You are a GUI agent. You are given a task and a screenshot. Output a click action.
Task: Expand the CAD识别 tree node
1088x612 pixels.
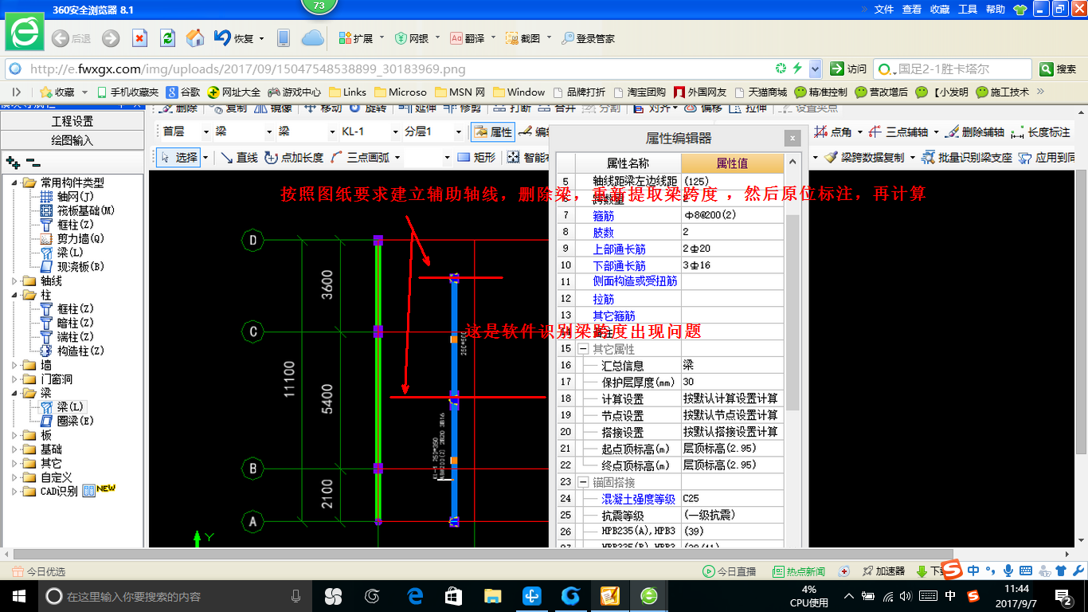[x=15, y=491]
